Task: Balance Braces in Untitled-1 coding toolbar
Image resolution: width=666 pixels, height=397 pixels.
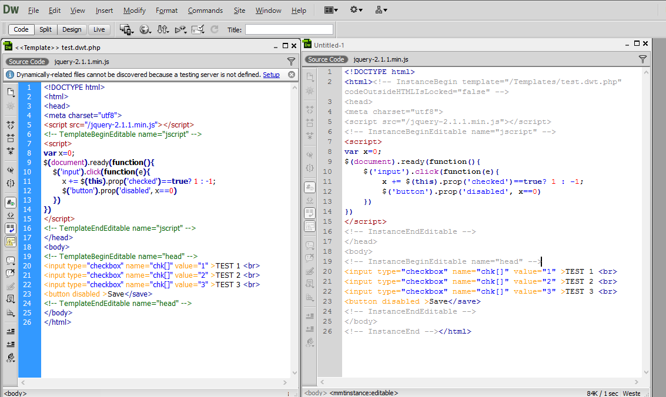Action: pos(310,168)
